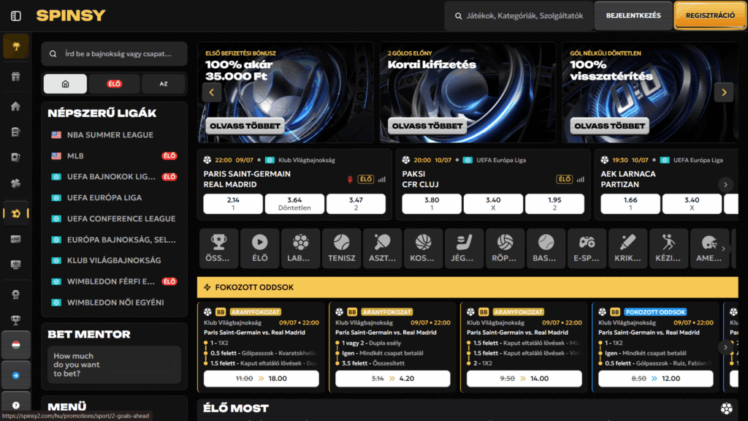Advance Fokozott Oddsok cards with right chevron
This screenshot has height=421, width=748.
point(725,347)
